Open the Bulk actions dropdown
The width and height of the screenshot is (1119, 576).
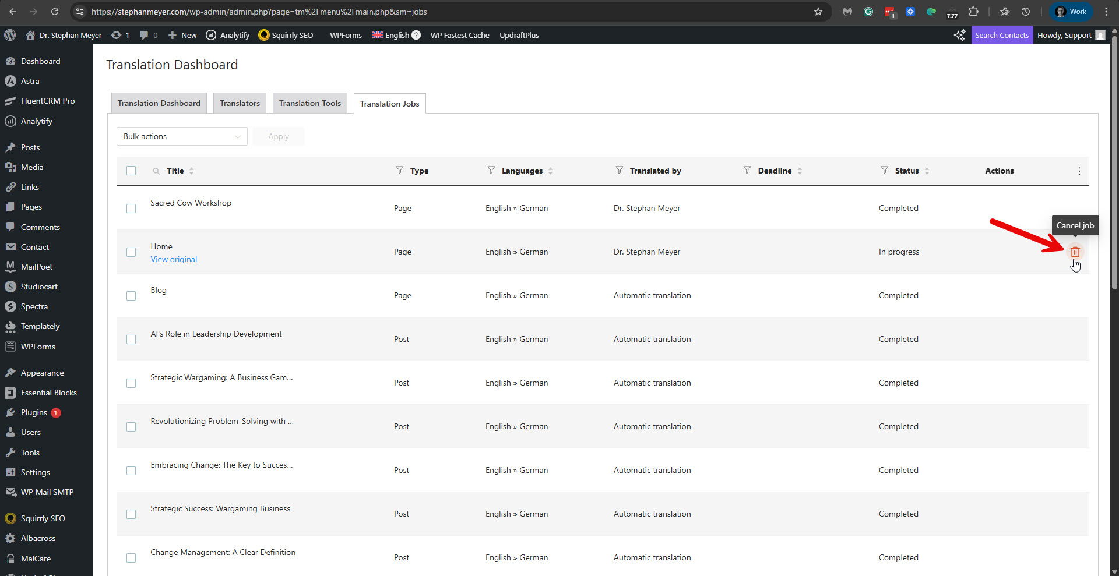click(182, 136)
